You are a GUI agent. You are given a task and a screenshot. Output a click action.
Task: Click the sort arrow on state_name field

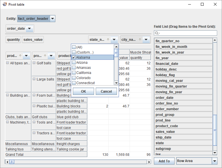click(108, 40)
